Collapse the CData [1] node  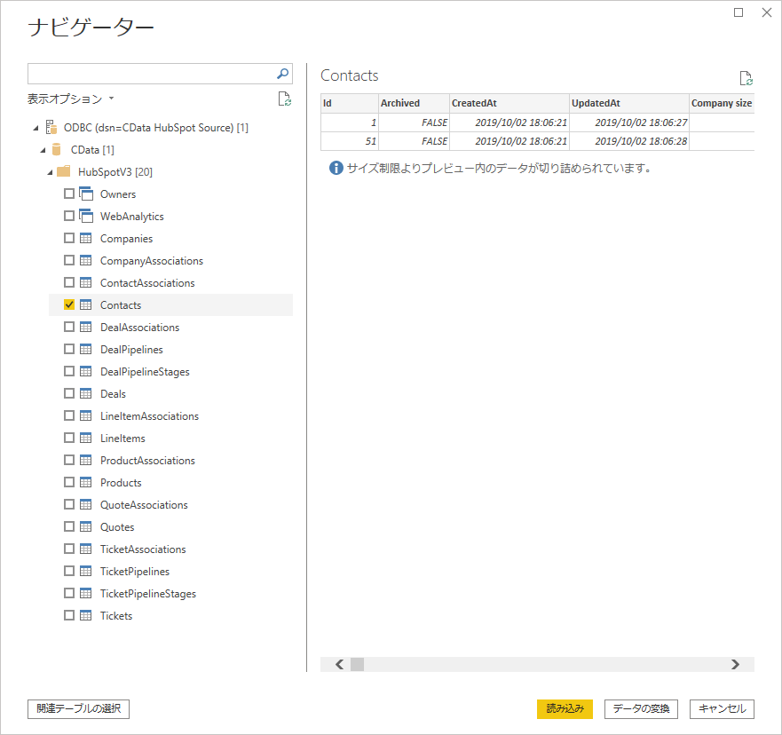(x=43, y=150)
